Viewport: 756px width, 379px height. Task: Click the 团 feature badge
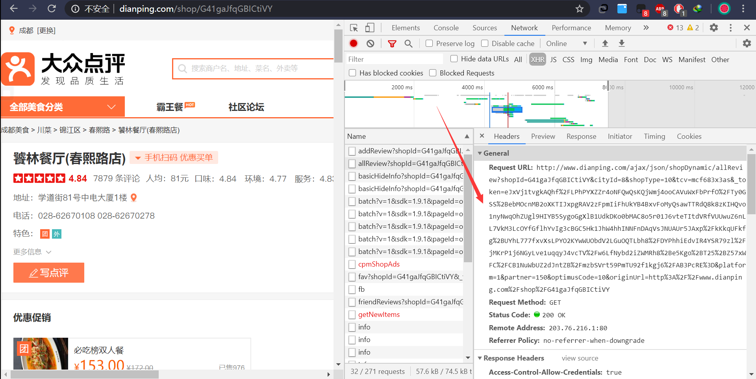(x=45, y=234)
